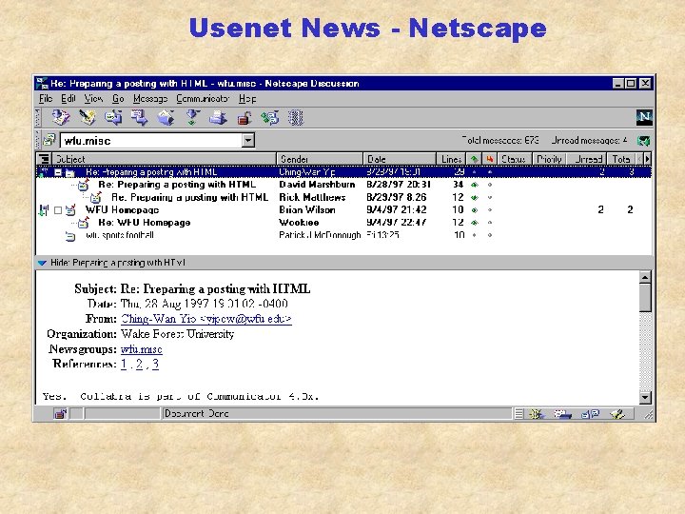Click the component bar collapse handle
This screenshot has height=514, width=685.
point(519,413)
